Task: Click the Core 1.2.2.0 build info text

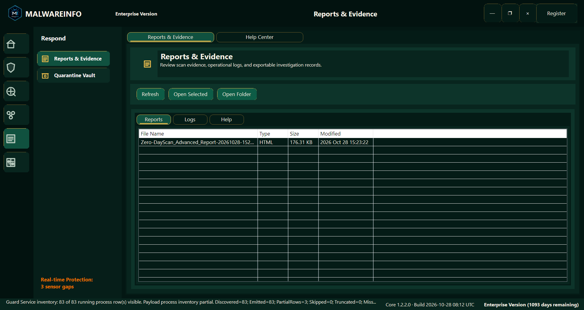Action: 430,305
